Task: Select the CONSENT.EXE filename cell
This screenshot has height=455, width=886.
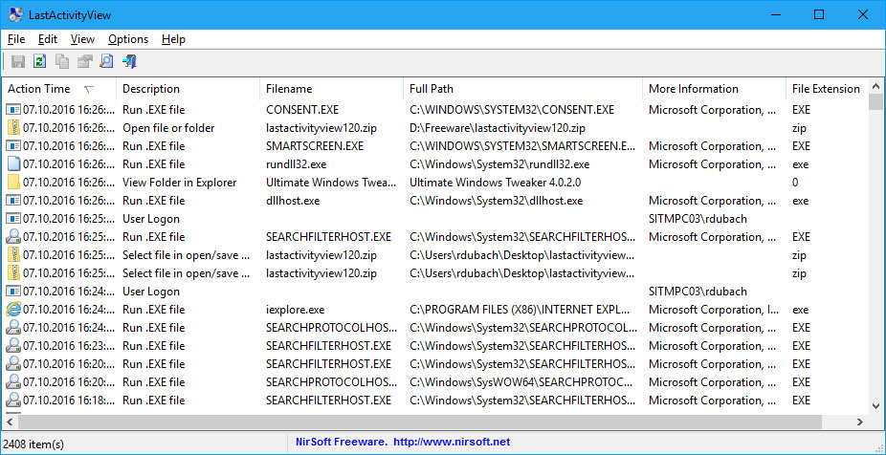Action: coord(302,110)
